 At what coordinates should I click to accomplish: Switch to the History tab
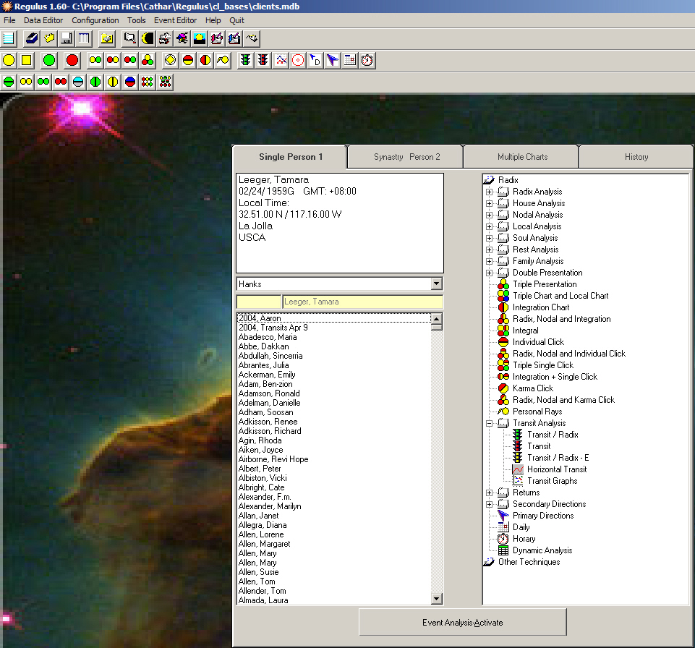click(x=636, y=157)
